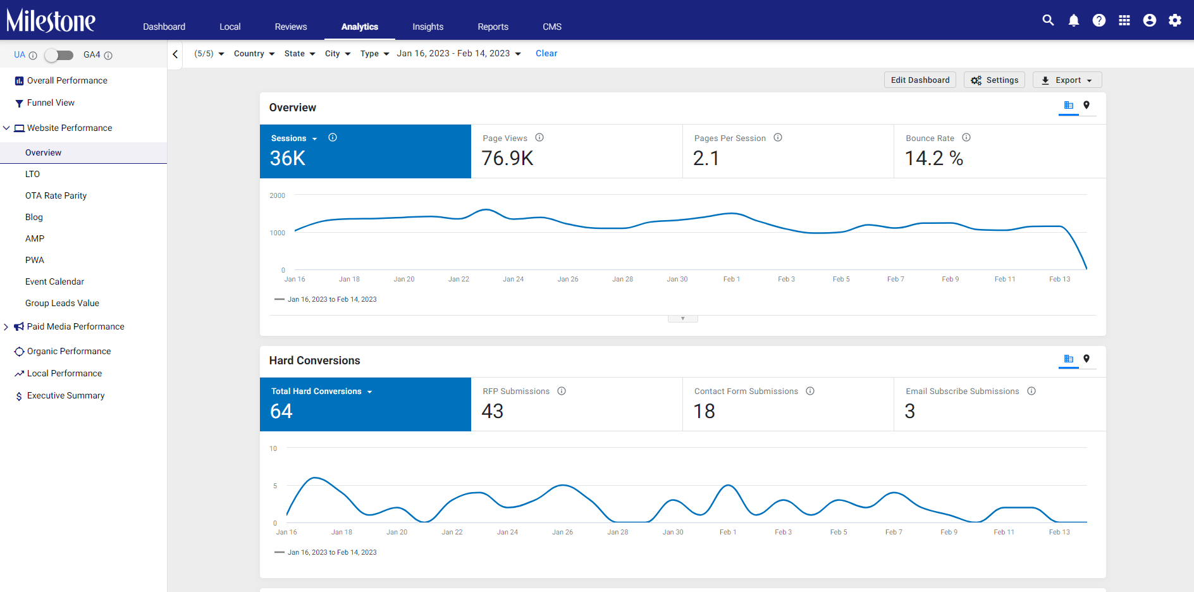
Task: Toggle the UA / GA4 switch
Action: [x=59, y=55]
